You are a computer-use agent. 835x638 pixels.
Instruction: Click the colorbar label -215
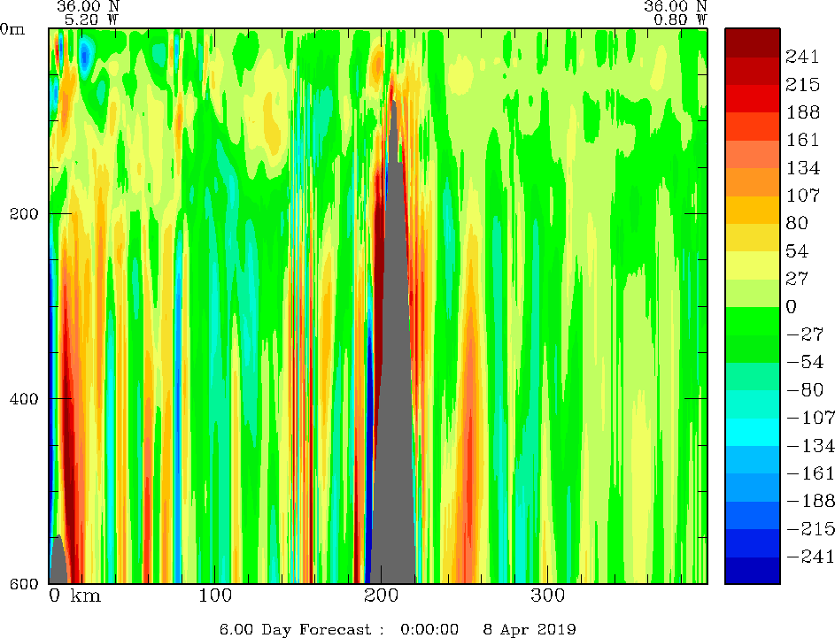(x=810, y=528)
